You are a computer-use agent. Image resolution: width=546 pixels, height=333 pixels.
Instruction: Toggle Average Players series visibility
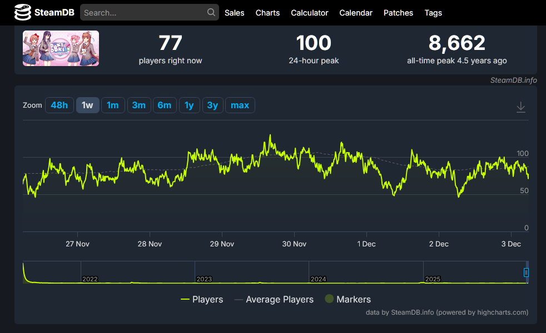point(274,299)
